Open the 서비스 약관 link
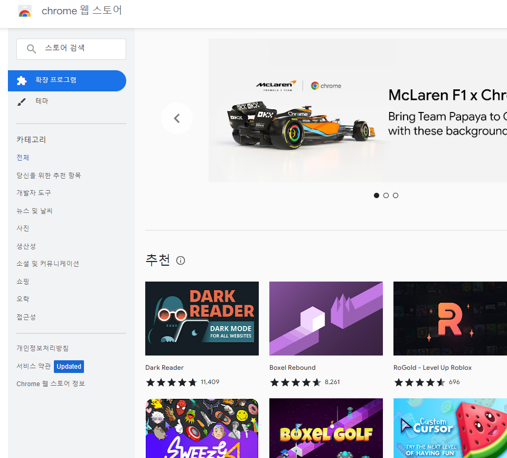The width and height of the screenshot is (507, 458). click(x=34, y=366)
